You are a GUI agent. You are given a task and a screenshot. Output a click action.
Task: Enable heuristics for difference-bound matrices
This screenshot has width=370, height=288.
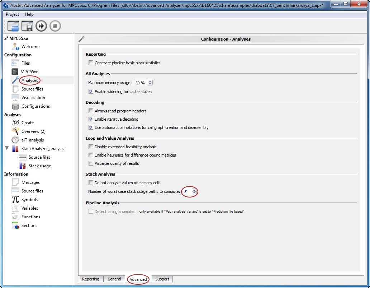click(91, 155)
